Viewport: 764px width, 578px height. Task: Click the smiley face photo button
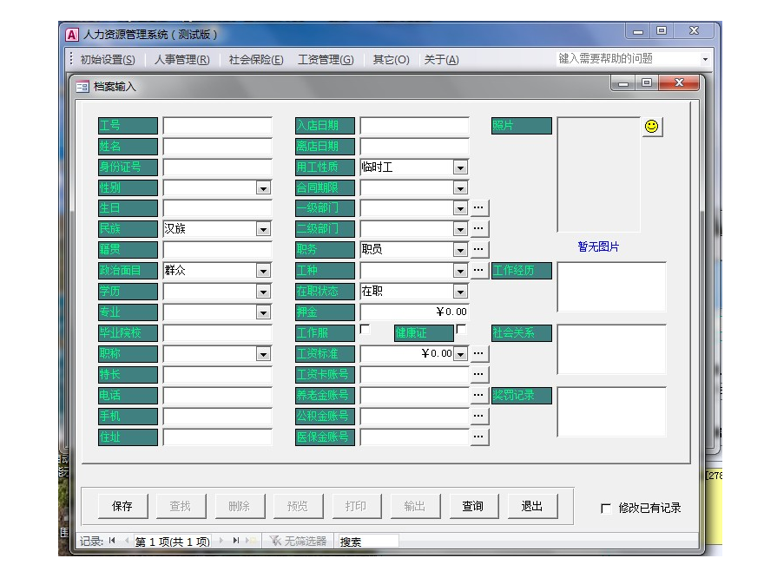(x=651, y=127)
